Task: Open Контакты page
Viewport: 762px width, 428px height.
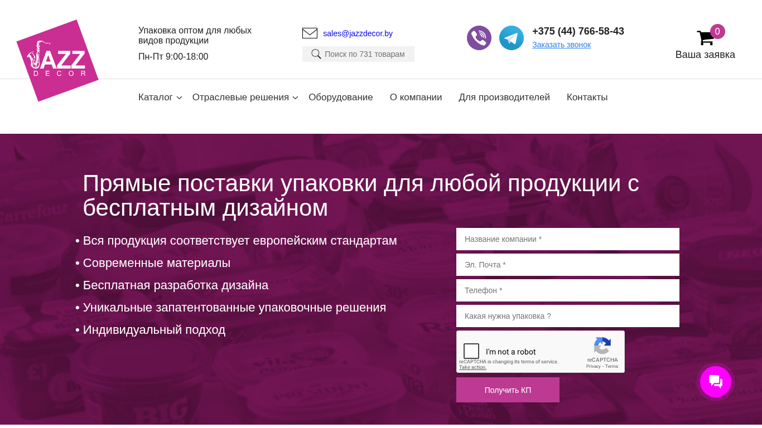Action: point(587,98)
